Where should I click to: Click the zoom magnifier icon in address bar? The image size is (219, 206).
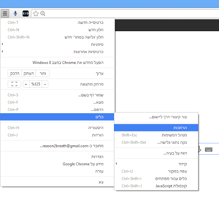tap(43, 13)
